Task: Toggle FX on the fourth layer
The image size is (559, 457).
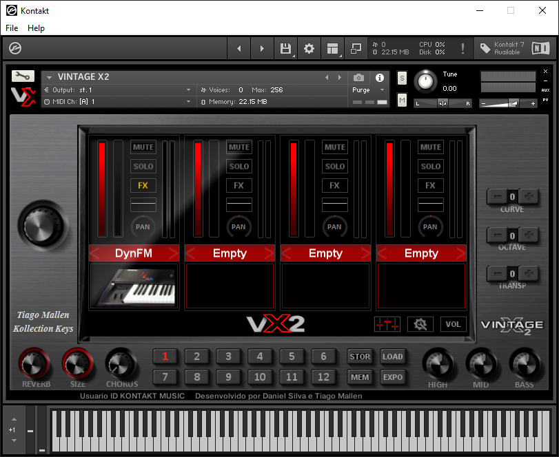Action: (x=430, y=185)
